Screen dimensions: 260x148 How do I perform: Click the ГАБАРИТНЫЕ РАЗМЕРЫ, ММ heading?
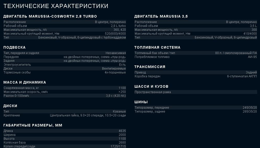point(33,125)
